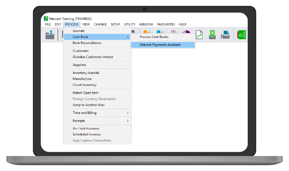
Task: Open the SETUP menu
Action: pyautogui.click(x=115, y=24)
